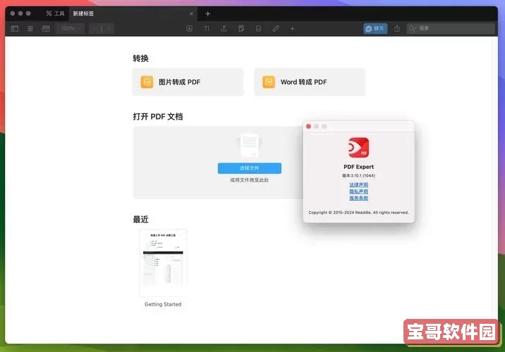Click the share icon in toolbar
The width and height of the screenshot is (505, 352).
(x=397, y=29)
